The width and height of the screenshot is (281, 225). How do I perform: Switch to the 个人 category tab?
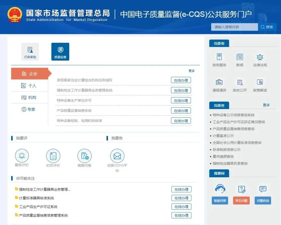click(x=30, y=86)
